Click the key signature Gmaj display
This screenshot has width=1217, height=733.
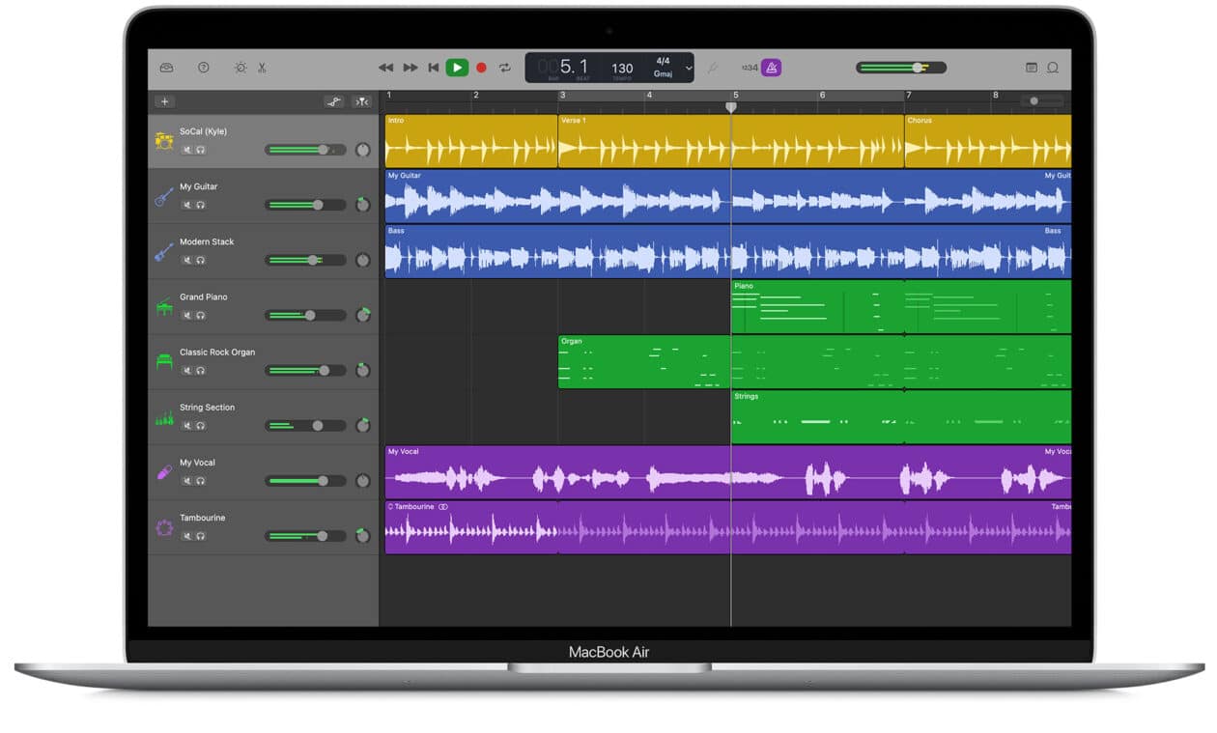click(661, 74)
